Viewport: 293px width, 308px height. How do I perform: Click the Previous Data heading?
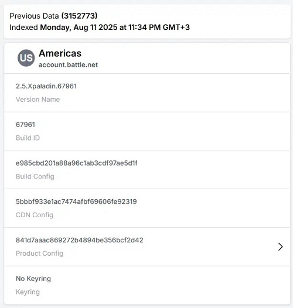point(34,16)
